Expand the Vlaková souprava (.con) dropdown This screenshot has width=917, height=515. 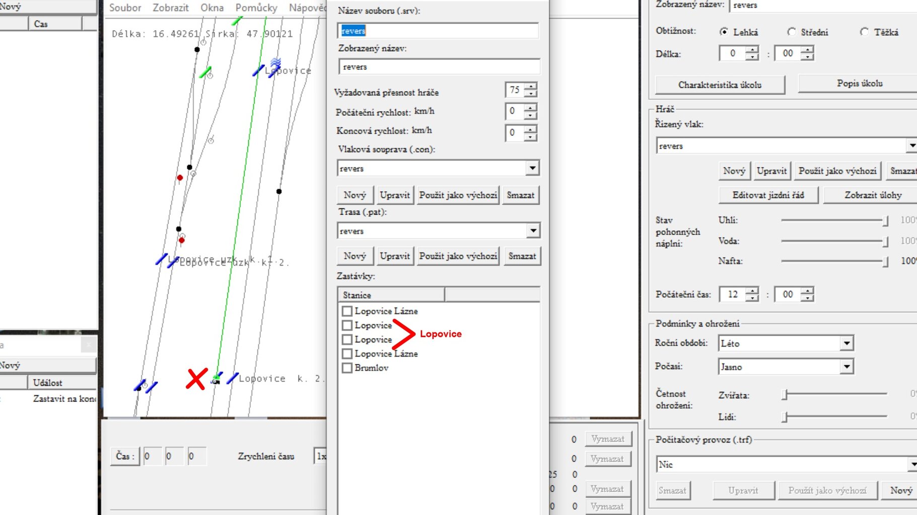pyautogui.click(x=532, y=168)
